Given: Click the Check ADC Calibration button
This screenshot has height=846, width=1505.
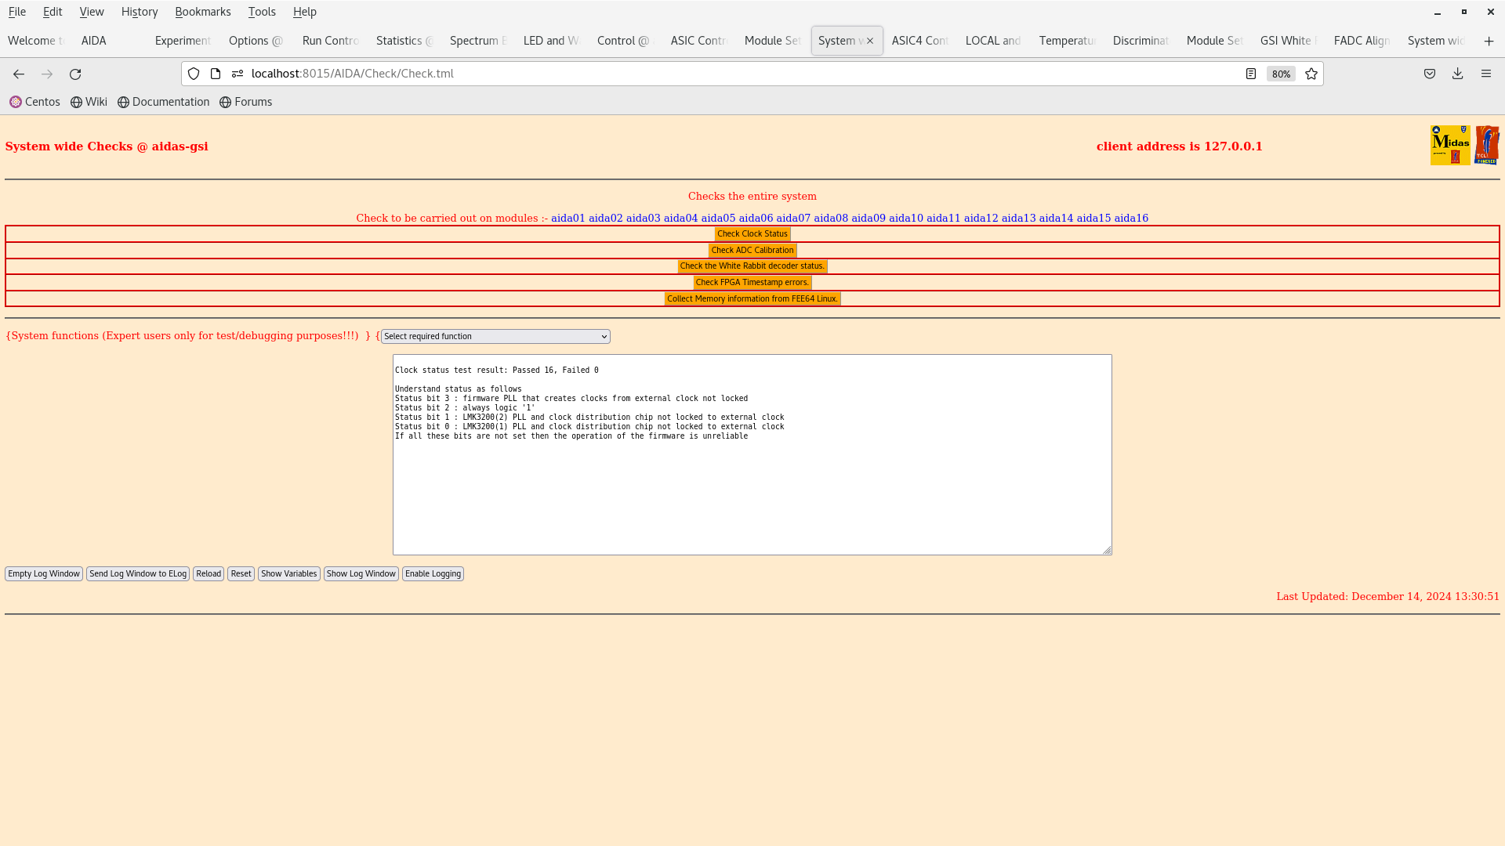Looking at the screenshot, I should click(x=752, y=249).
